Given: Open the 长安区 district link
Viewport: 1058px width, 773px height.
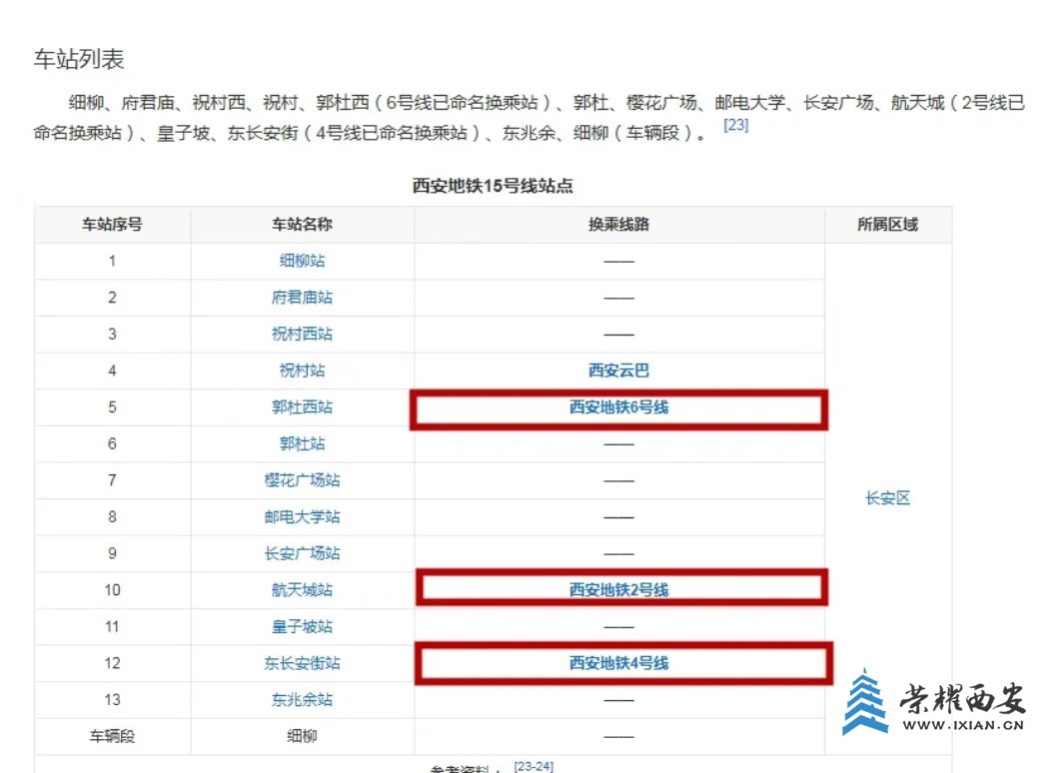Looking at the screenshot, I should (887, 497).
